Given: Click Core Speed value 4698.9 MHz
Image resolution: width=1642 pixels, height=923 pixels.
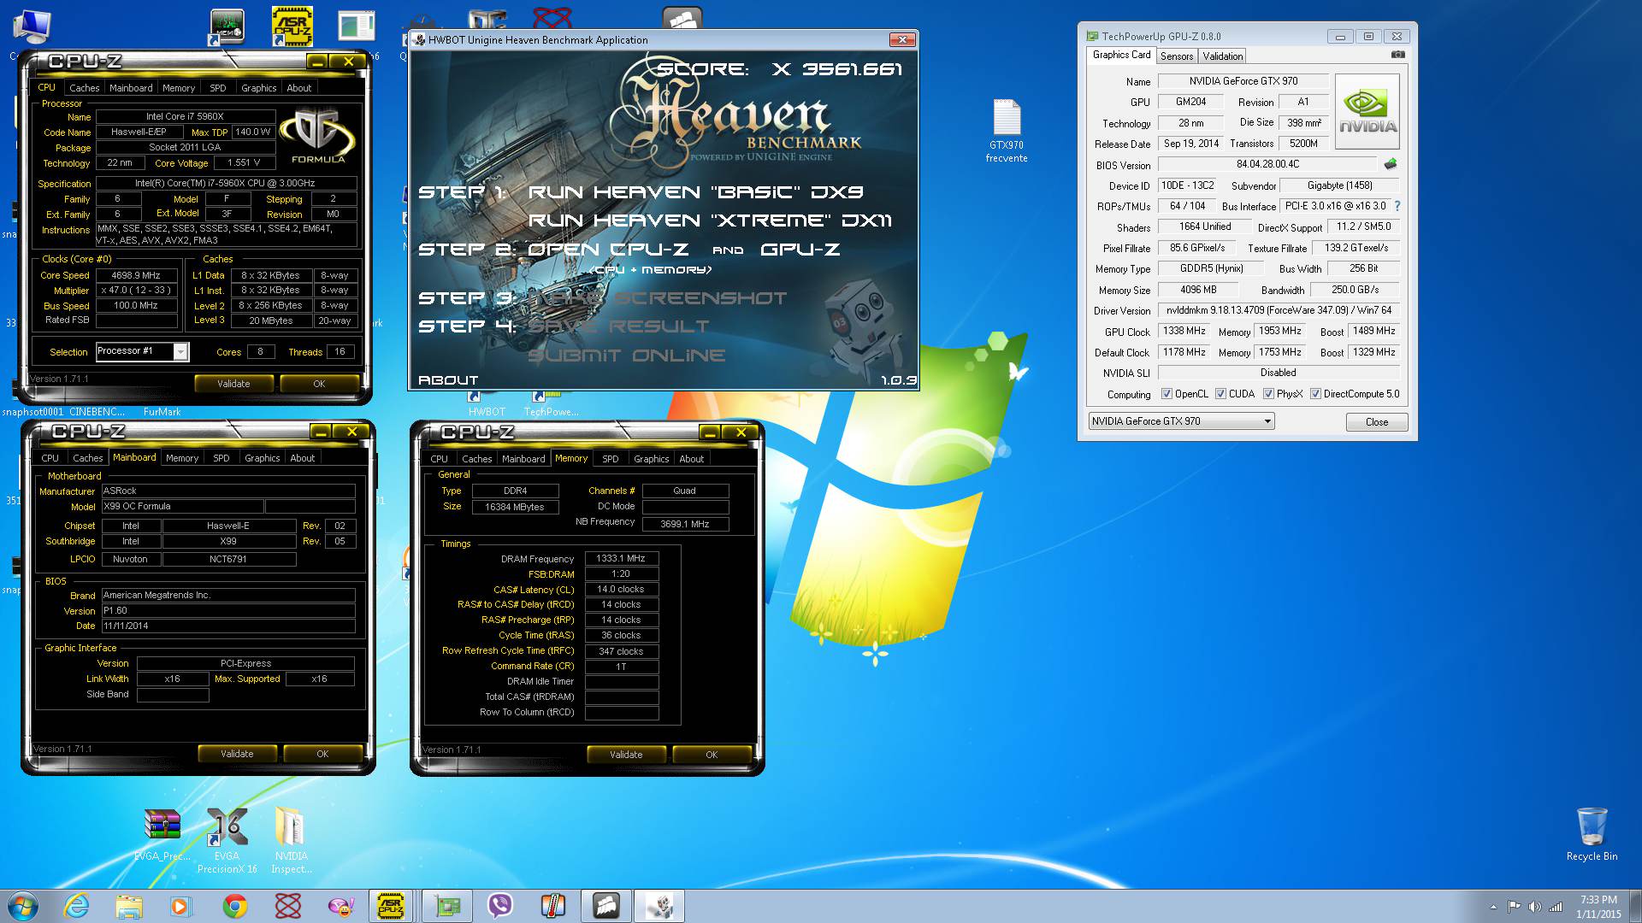Looking at the screenshot, I should point(136,275).
